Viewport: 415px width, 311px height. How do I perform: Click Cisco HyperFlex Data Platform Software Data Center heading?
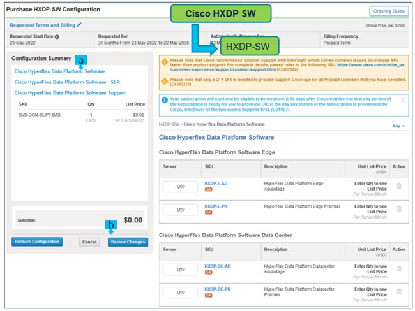click(x=225, y=235)
